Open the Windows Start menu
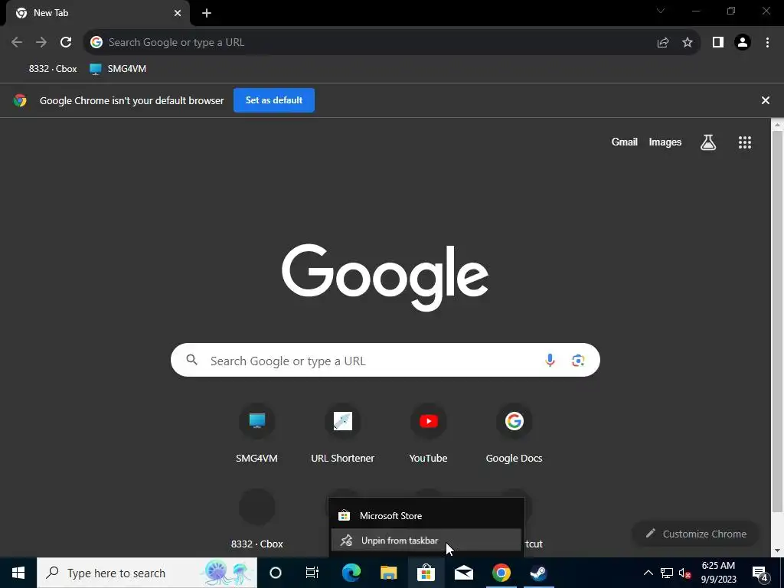Screen dimensions: 784x588 (18, 573)
